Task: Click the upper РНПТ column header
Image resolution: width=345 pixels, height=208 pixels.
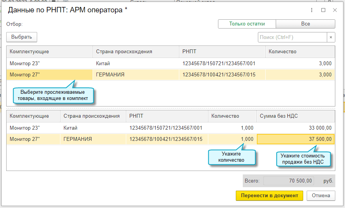Action: [x=222, y=52]
